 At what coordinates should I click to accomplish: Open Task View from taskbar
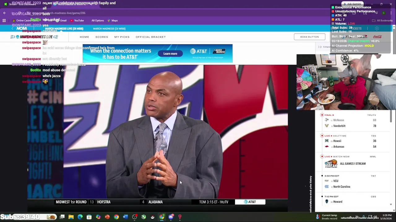(62, 217)
